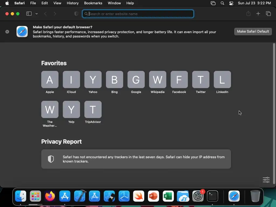Click the vertical page scrollbar
276x207 pixels.
274,113
